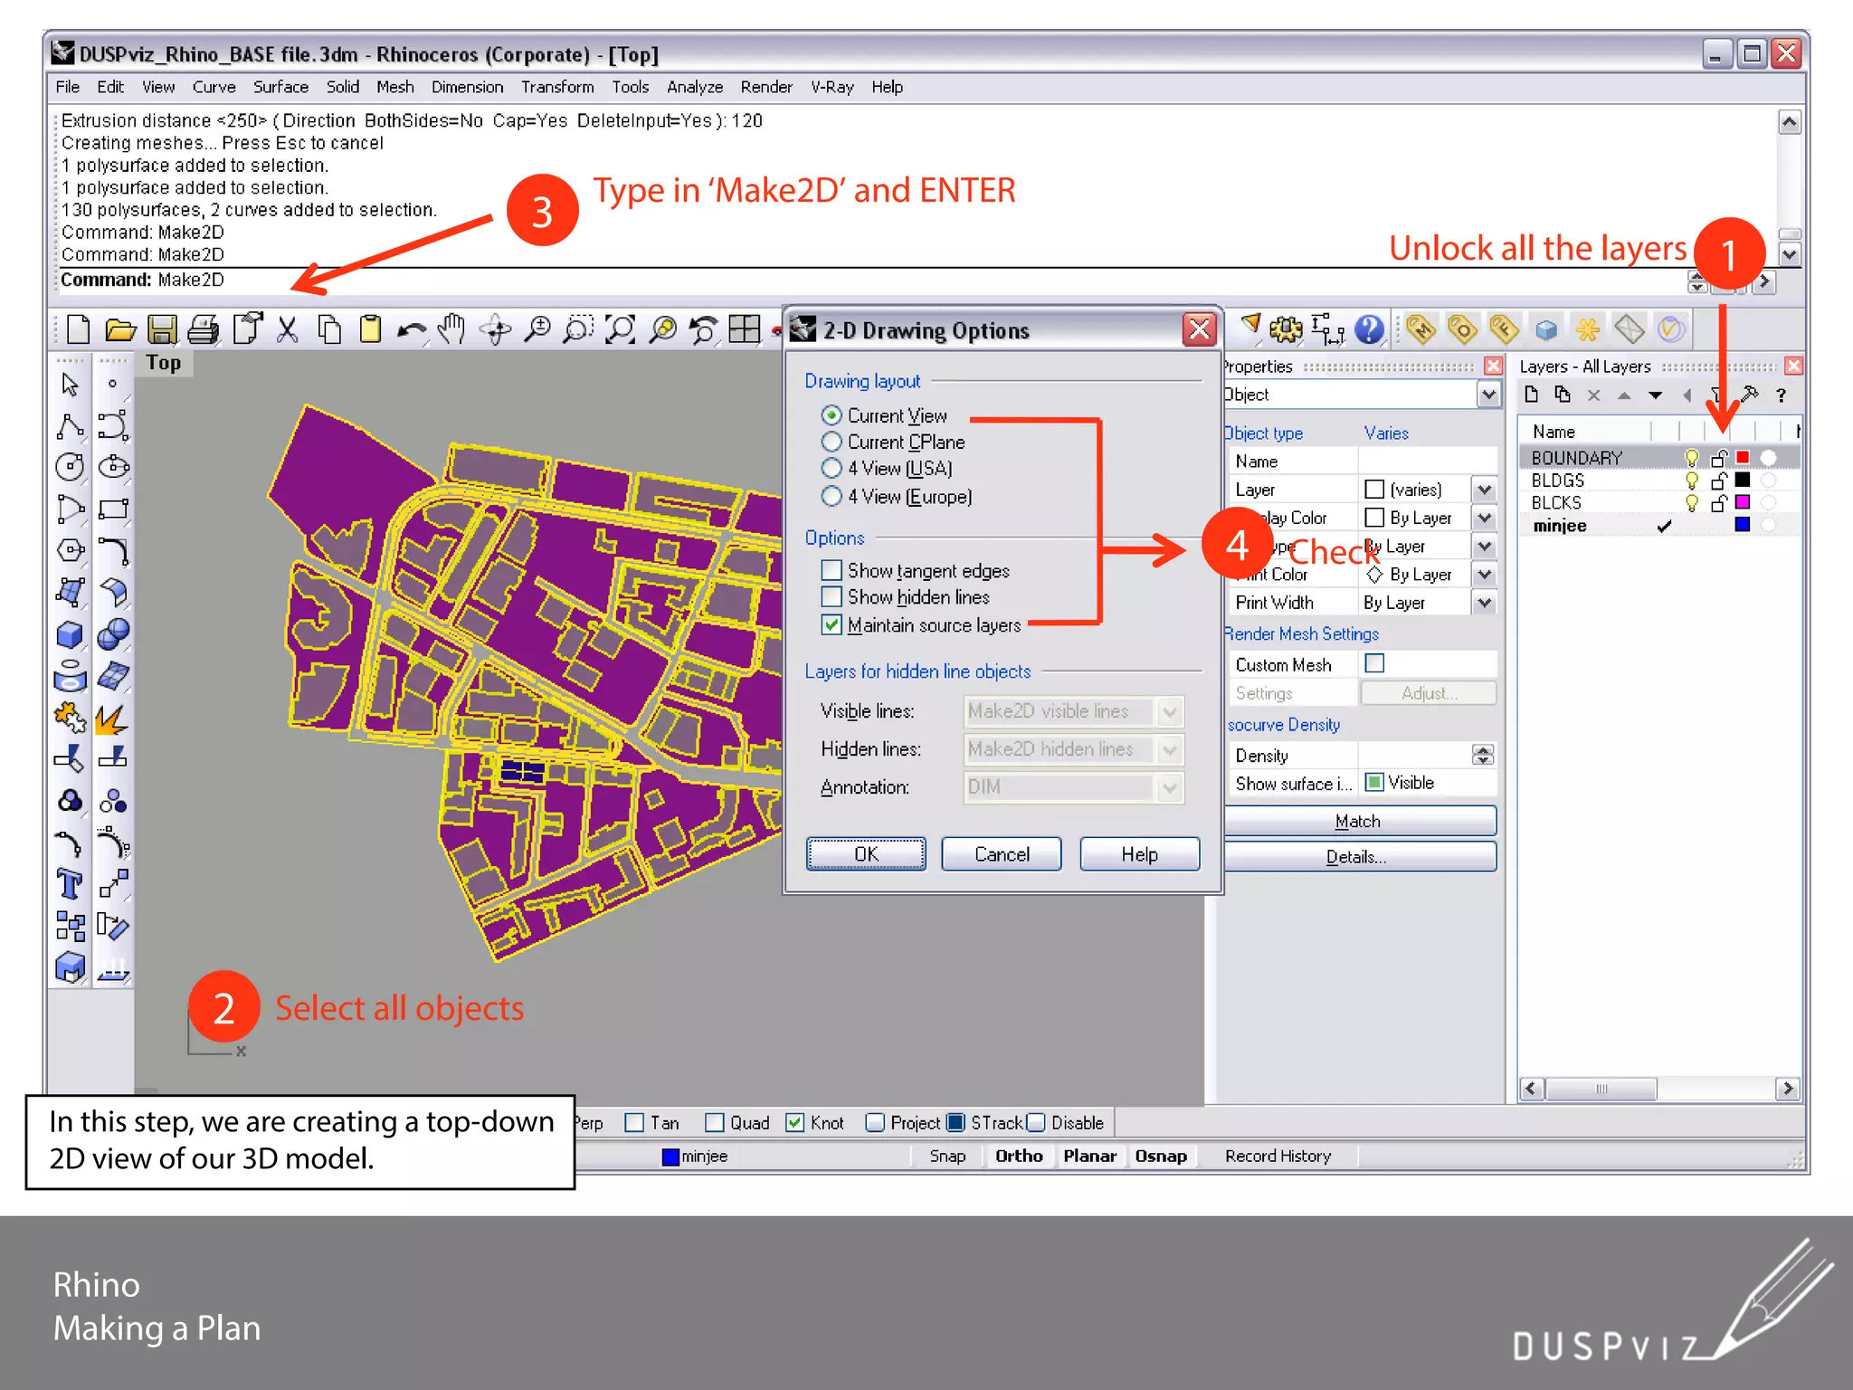Click Help in the dialog
Viewport: 1853px width, 1390px height.
pos(1140,853)
